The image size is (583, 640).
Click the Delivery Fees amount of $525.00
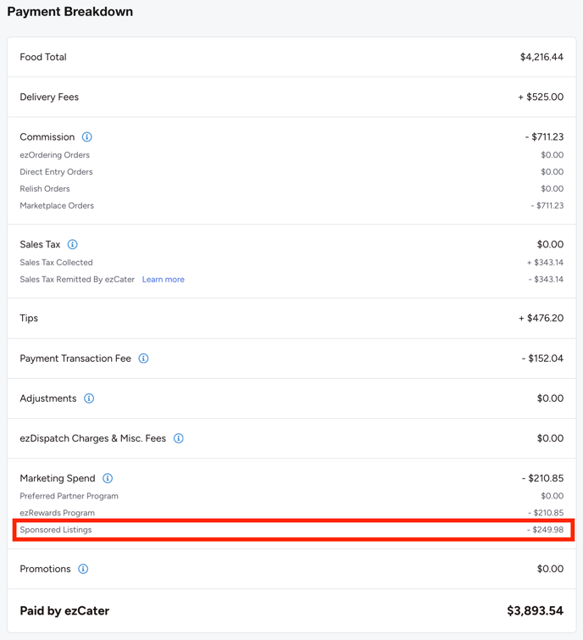point(541,97)
